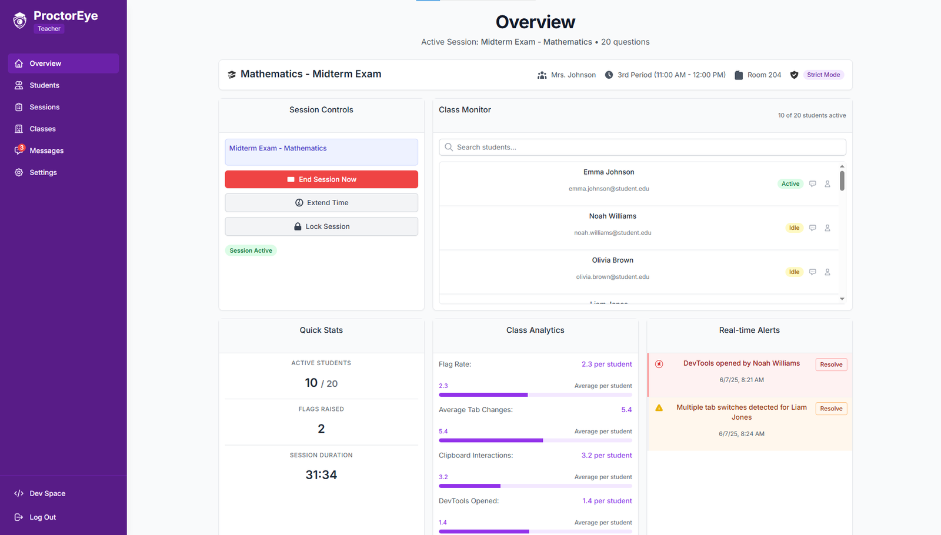Open the Settings panel
Screen dimensions: 941x535
coord(42,172)
